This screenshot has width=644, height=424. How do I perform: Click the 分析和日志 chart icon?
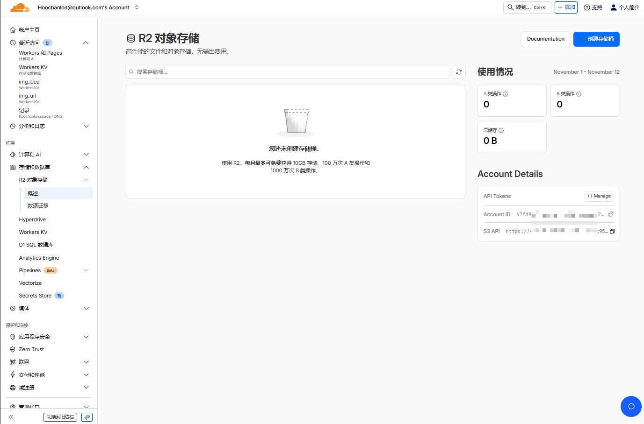tap(13, 126)
